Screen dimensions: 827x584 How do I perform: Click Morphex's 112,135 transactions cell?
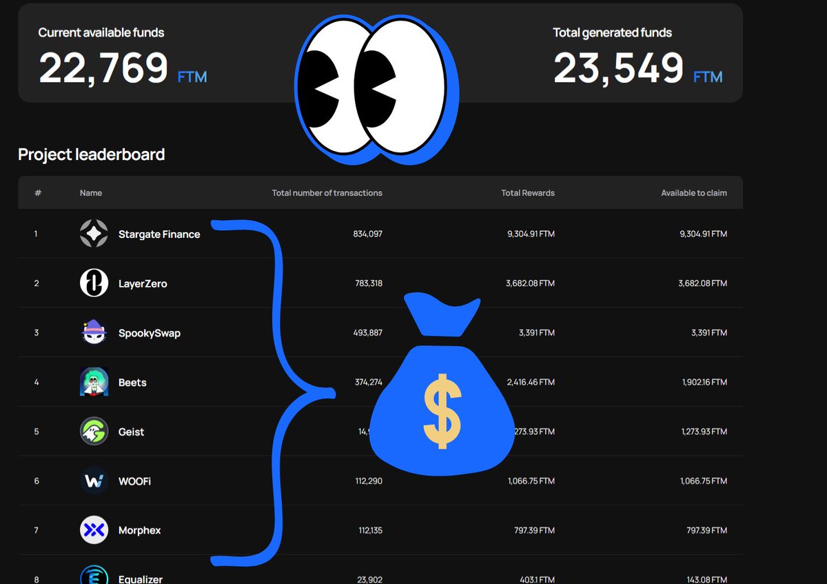(369, 530)
